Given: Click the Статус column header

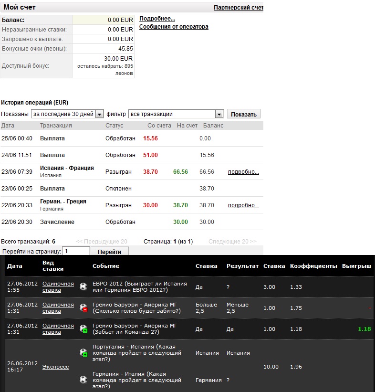Looking at the screenshot, I should pyautogui.click(x=114, y=126).
